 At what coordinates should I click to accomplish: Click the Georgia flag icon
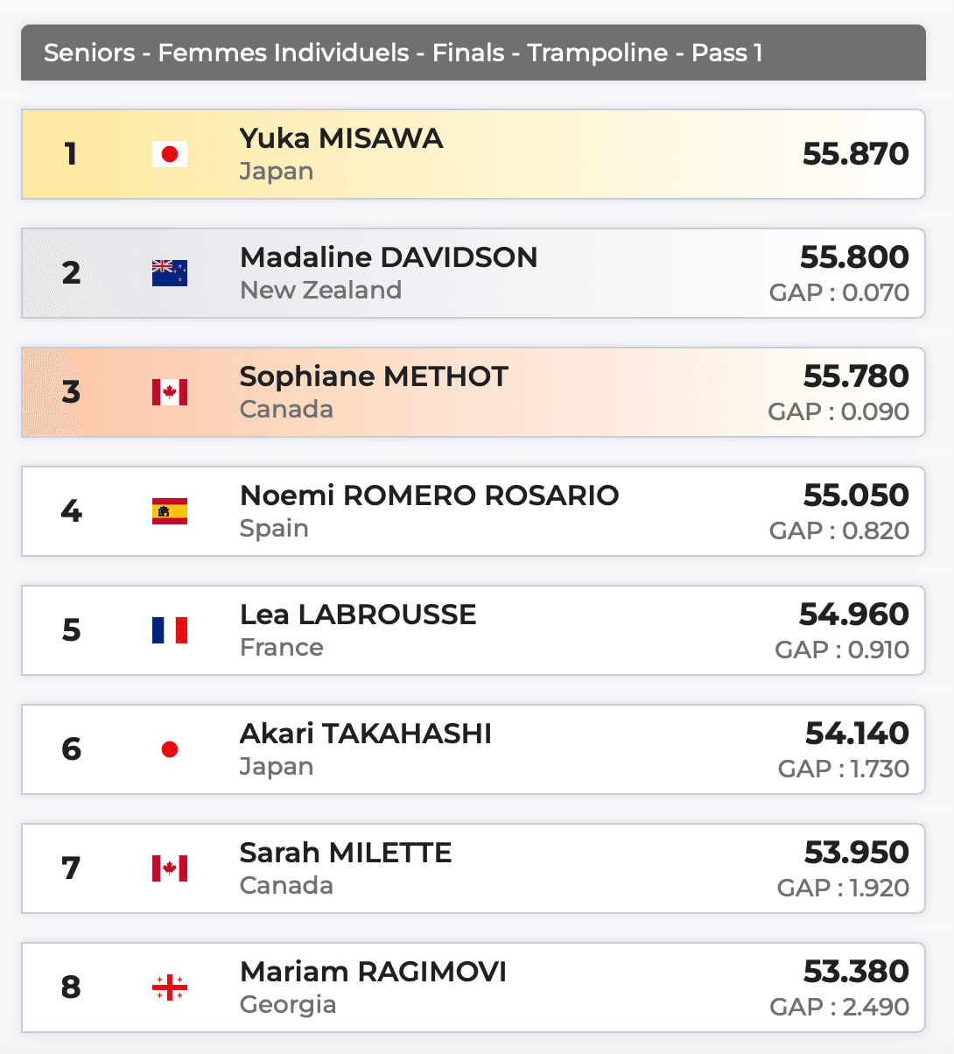[x=170, y=987]
